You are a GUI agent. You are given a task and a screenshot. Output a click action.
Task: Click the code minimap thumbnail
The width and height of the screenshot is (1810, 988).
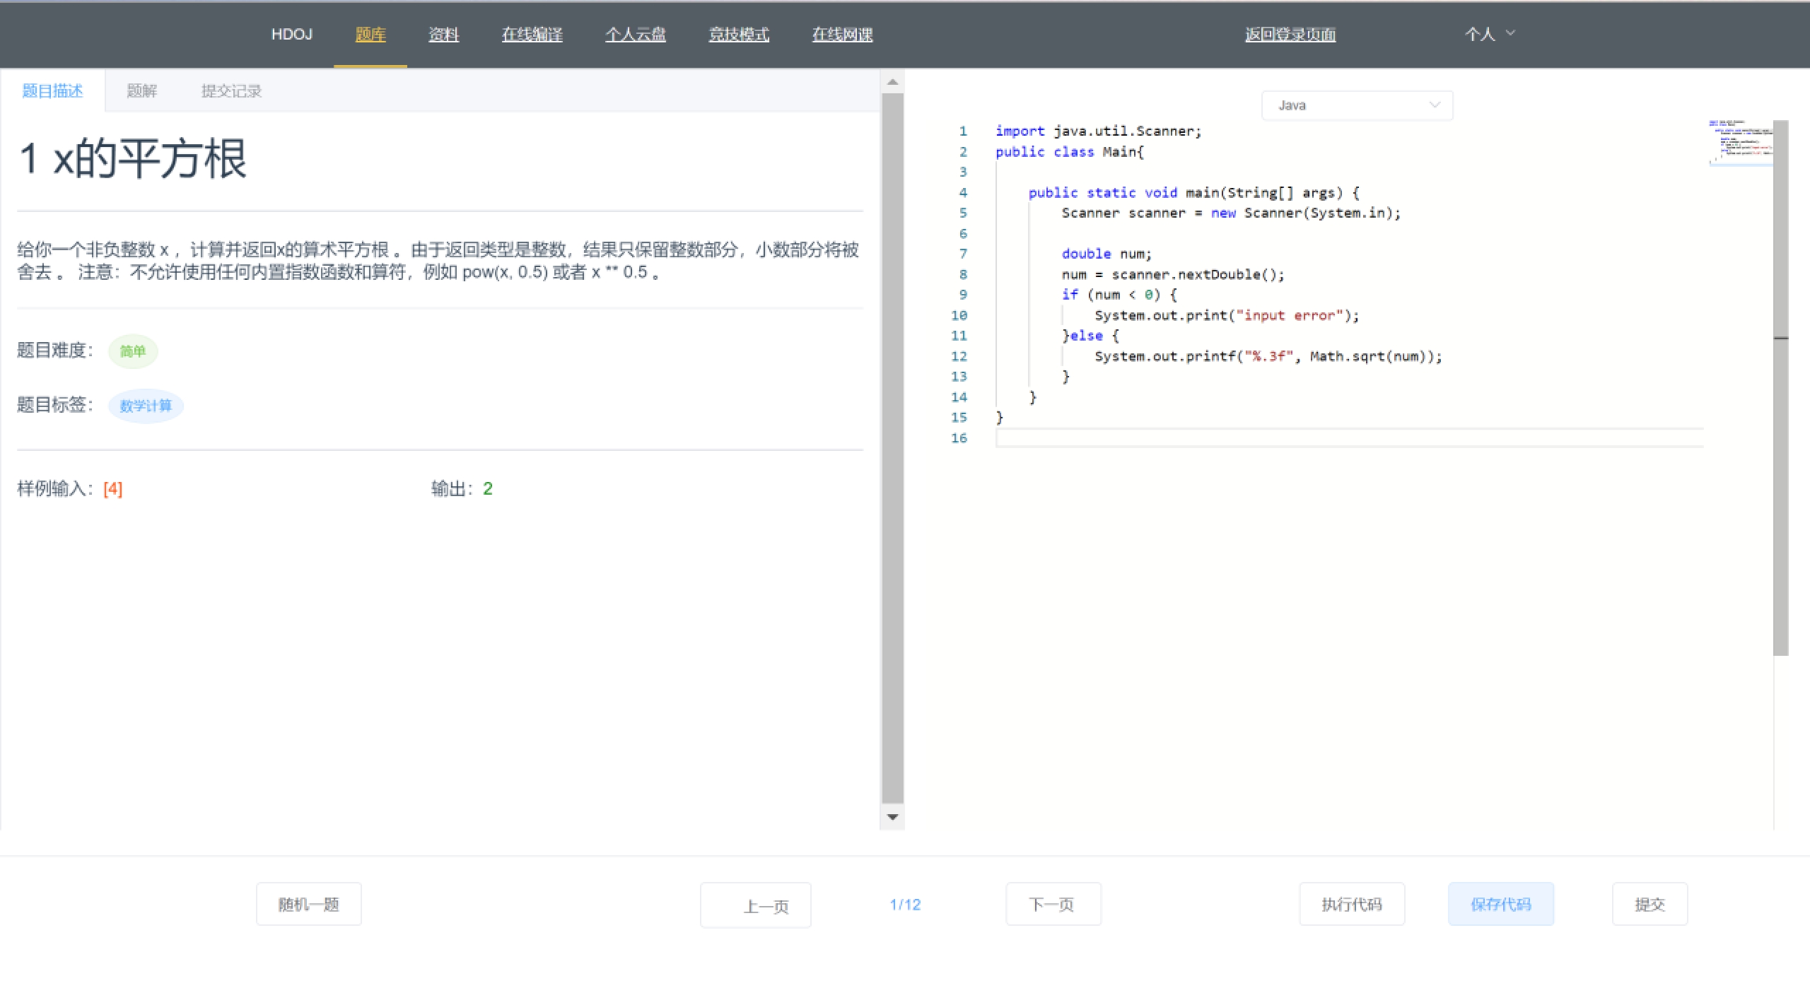[x=1740, y=142]
